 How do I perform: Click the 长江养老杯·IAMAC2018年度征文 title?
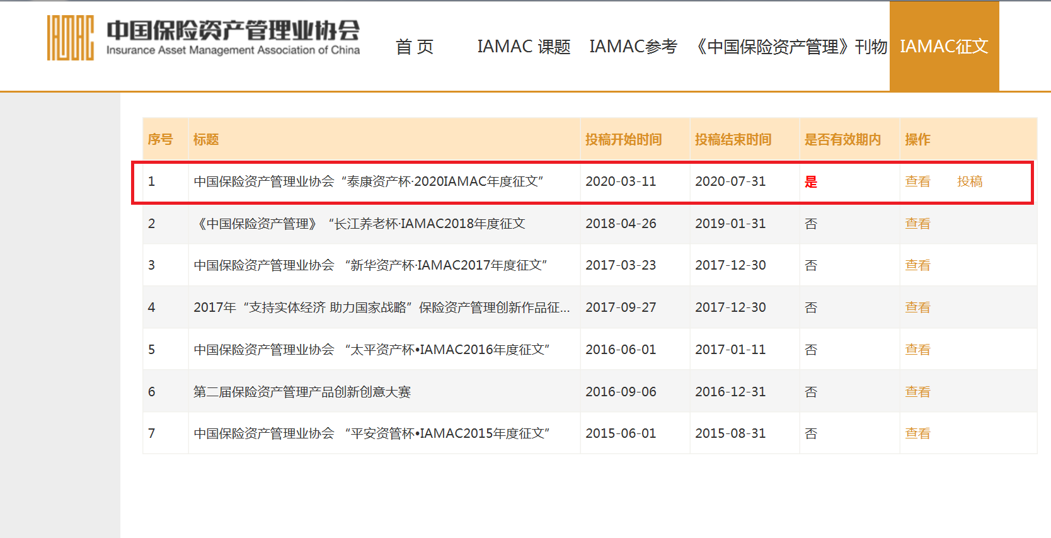pos(359,224)
